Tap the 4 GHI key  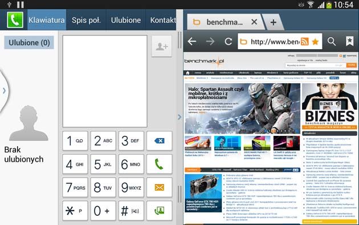[75, 164]
